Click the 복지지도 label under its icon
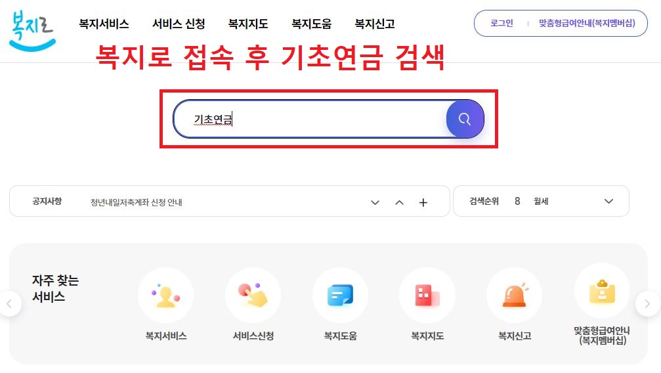Screen dimensions: 661x373 427,336
